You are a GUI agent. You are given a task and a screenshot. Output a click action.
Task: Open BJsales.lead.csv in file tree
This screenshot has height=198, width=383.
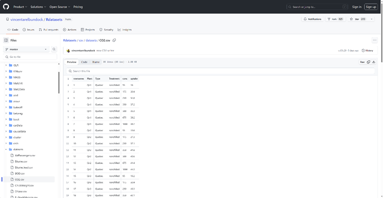click(x=24, y=167)
